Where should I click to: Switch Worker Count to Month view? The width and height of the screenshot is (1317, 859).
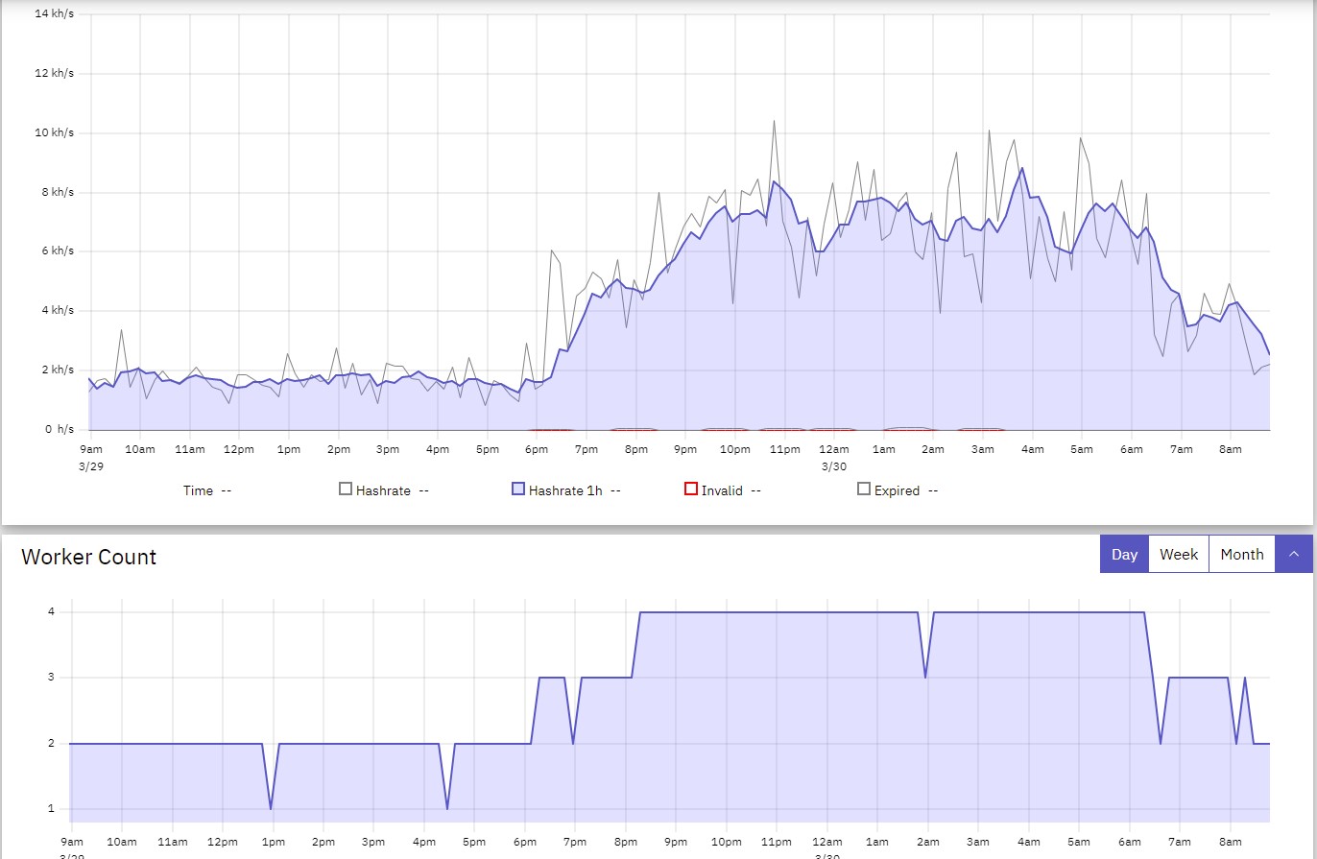(1241, 555)
